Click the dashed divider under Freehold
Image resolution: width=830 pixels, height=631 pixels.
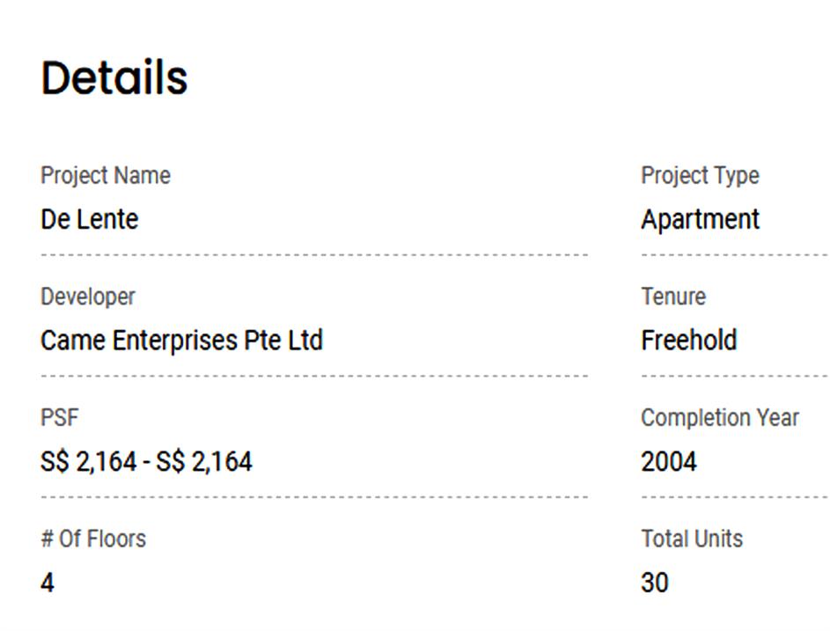(x=735, y=376)
